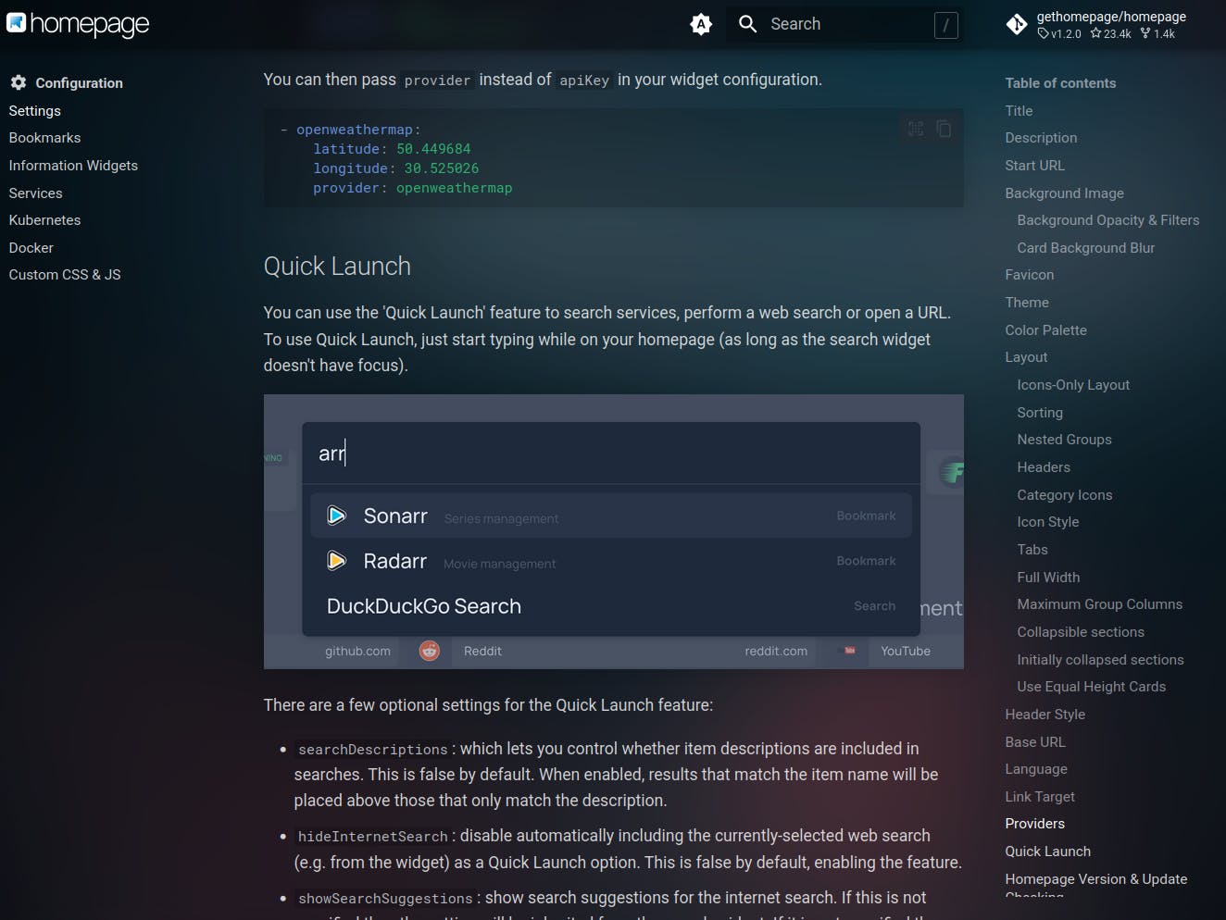The height and width of the screenshot is (920, 1226).
Task: Jump to Headers section
Action: tap(1044, 467)
